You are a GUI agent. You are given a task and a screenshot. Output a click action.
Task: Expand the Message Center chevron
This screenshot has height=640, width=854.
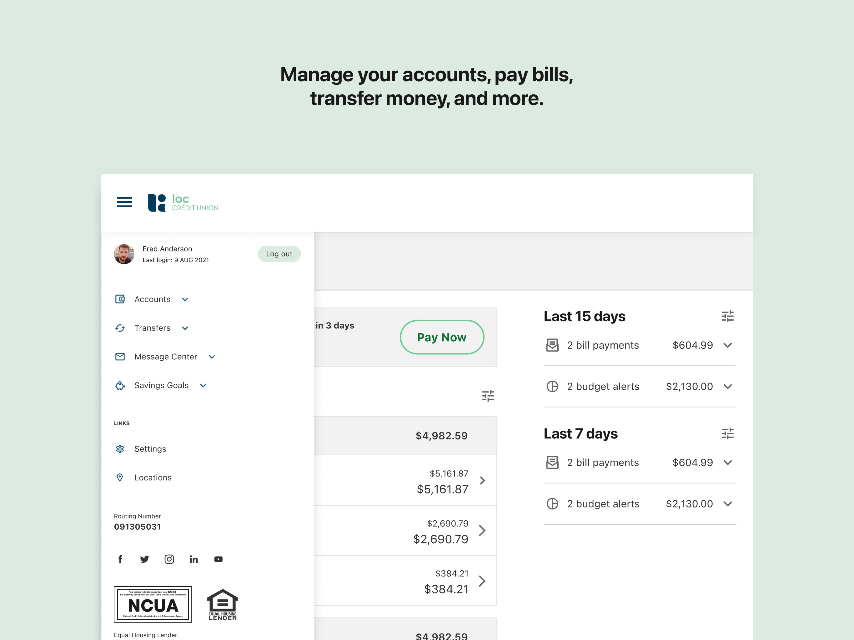(212, 357)
